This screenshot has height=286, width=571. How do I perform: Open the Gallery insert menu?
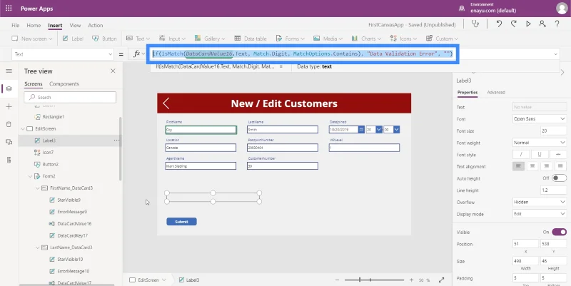[x=210, y=39]
